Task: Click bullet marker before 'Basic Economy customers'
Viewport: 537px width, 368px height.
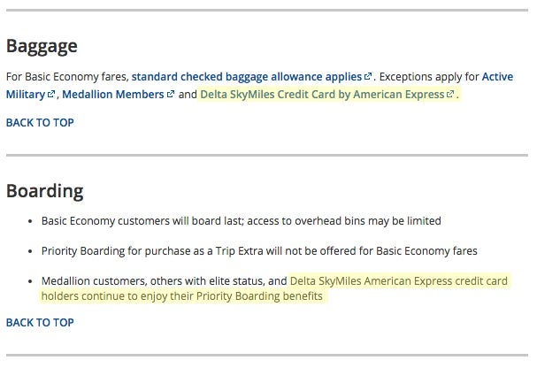Action: (30, 220)
